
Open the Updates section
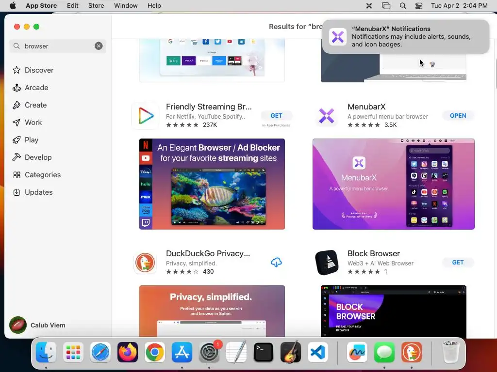point(33,192)
